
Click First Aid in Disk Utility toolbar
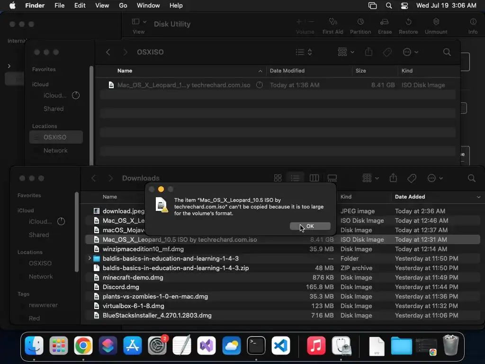[x=332, y=26]
